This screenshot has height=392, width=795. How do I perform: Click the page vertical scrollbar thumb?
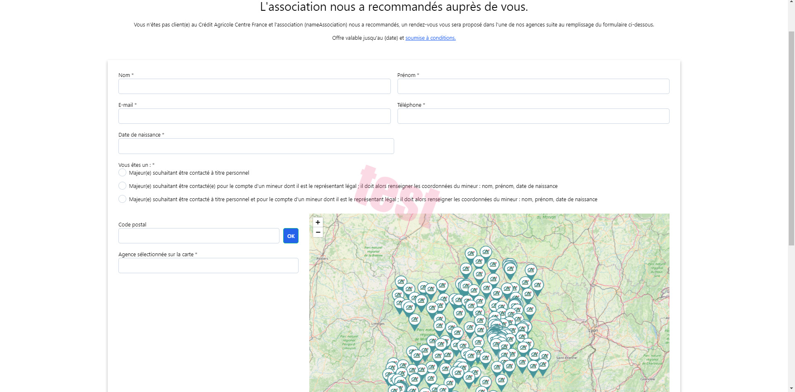pyautogui.click(x=791, y=139)
